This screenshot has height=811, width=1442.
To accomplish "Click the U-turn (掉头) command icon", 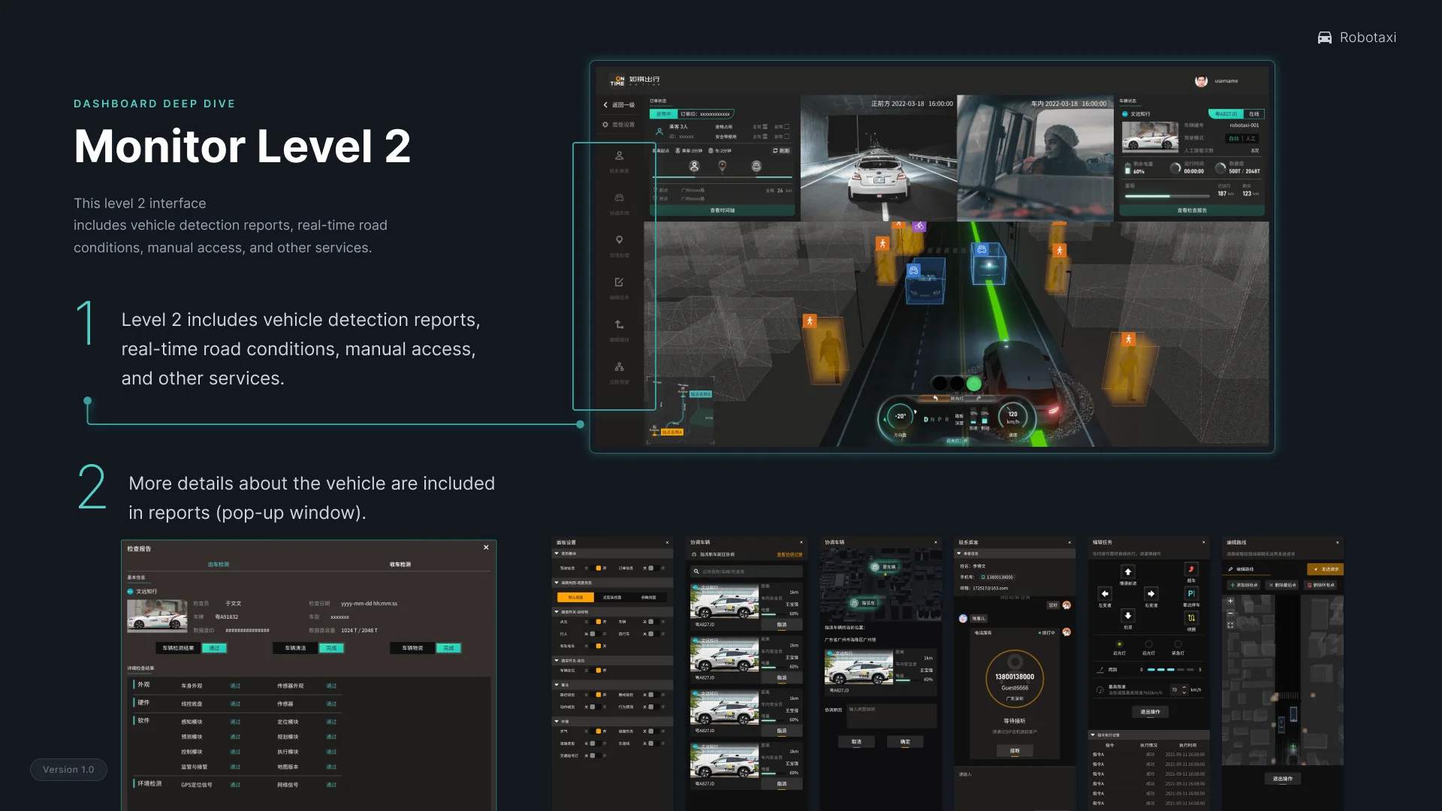I will [x=1191, y=618].
